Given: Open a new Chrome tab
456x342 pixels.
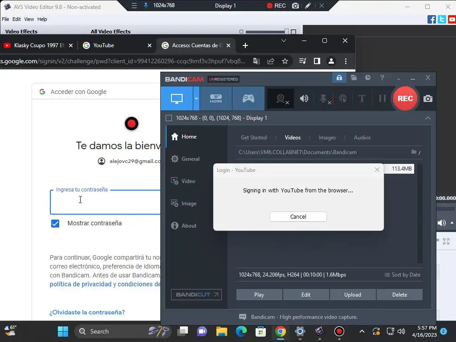Looking at the screenshot, I should tap(245, 45).
